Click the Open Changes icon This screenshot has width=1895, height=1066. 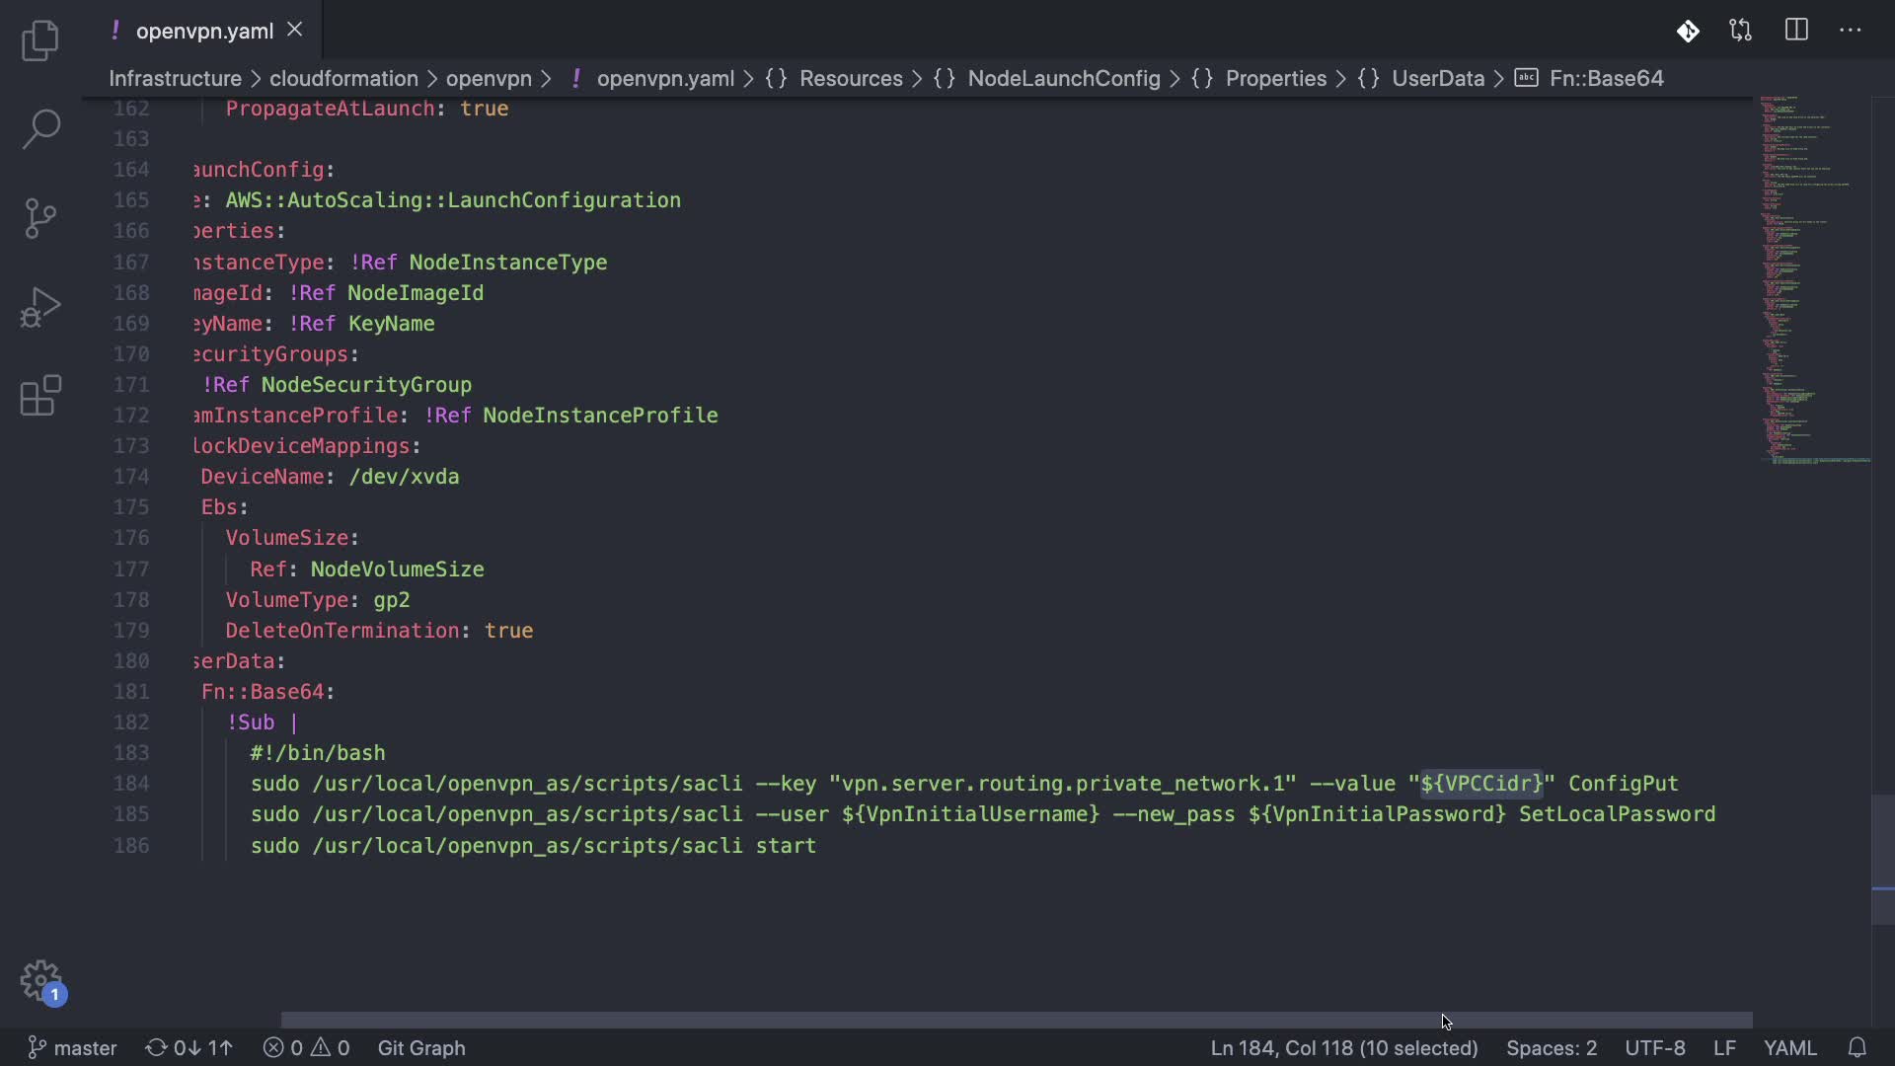tap(1741, 31)
